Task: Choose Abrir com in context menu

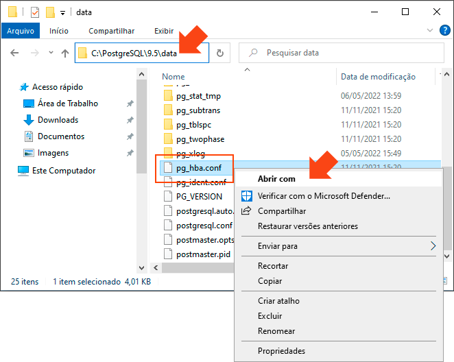Action: 276,179
